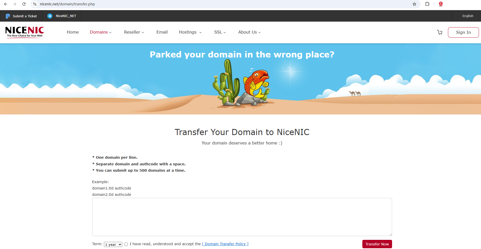
Task: Click the 'Transfer Your Domain to NiceNIC' heading
Action: click(x=242, y=132)
